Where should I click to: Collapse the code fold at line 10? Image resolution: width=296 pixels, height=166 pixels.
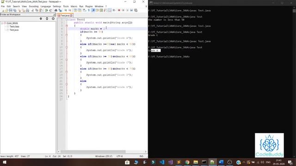67,47
